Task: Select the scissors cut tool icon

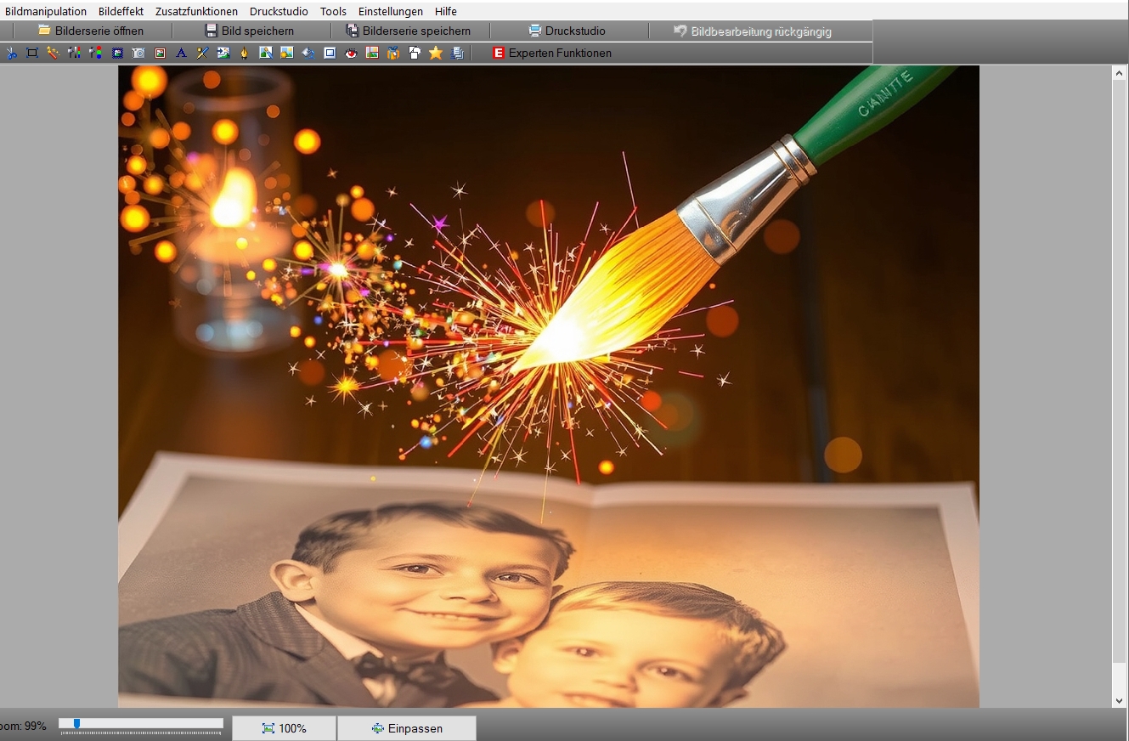Action: click(x=11, y=53)
